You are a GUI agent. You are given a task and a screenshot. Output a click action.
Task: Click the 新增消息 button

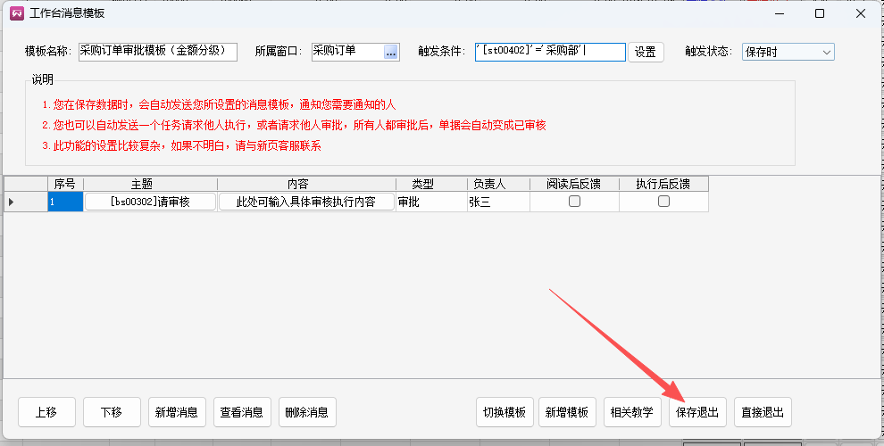point(177,412)
